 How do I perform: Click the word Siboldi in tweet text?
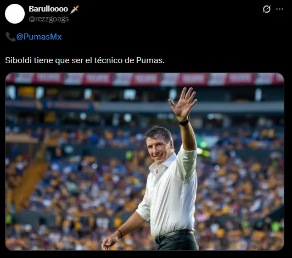pos(19,60)
